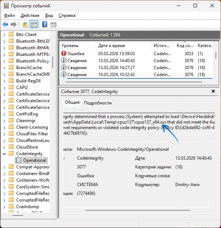Image resolution: width=221 pixels, height=228 pixels.
Task: Toggle the show/hide action pane icon
Action: [53, 25]
